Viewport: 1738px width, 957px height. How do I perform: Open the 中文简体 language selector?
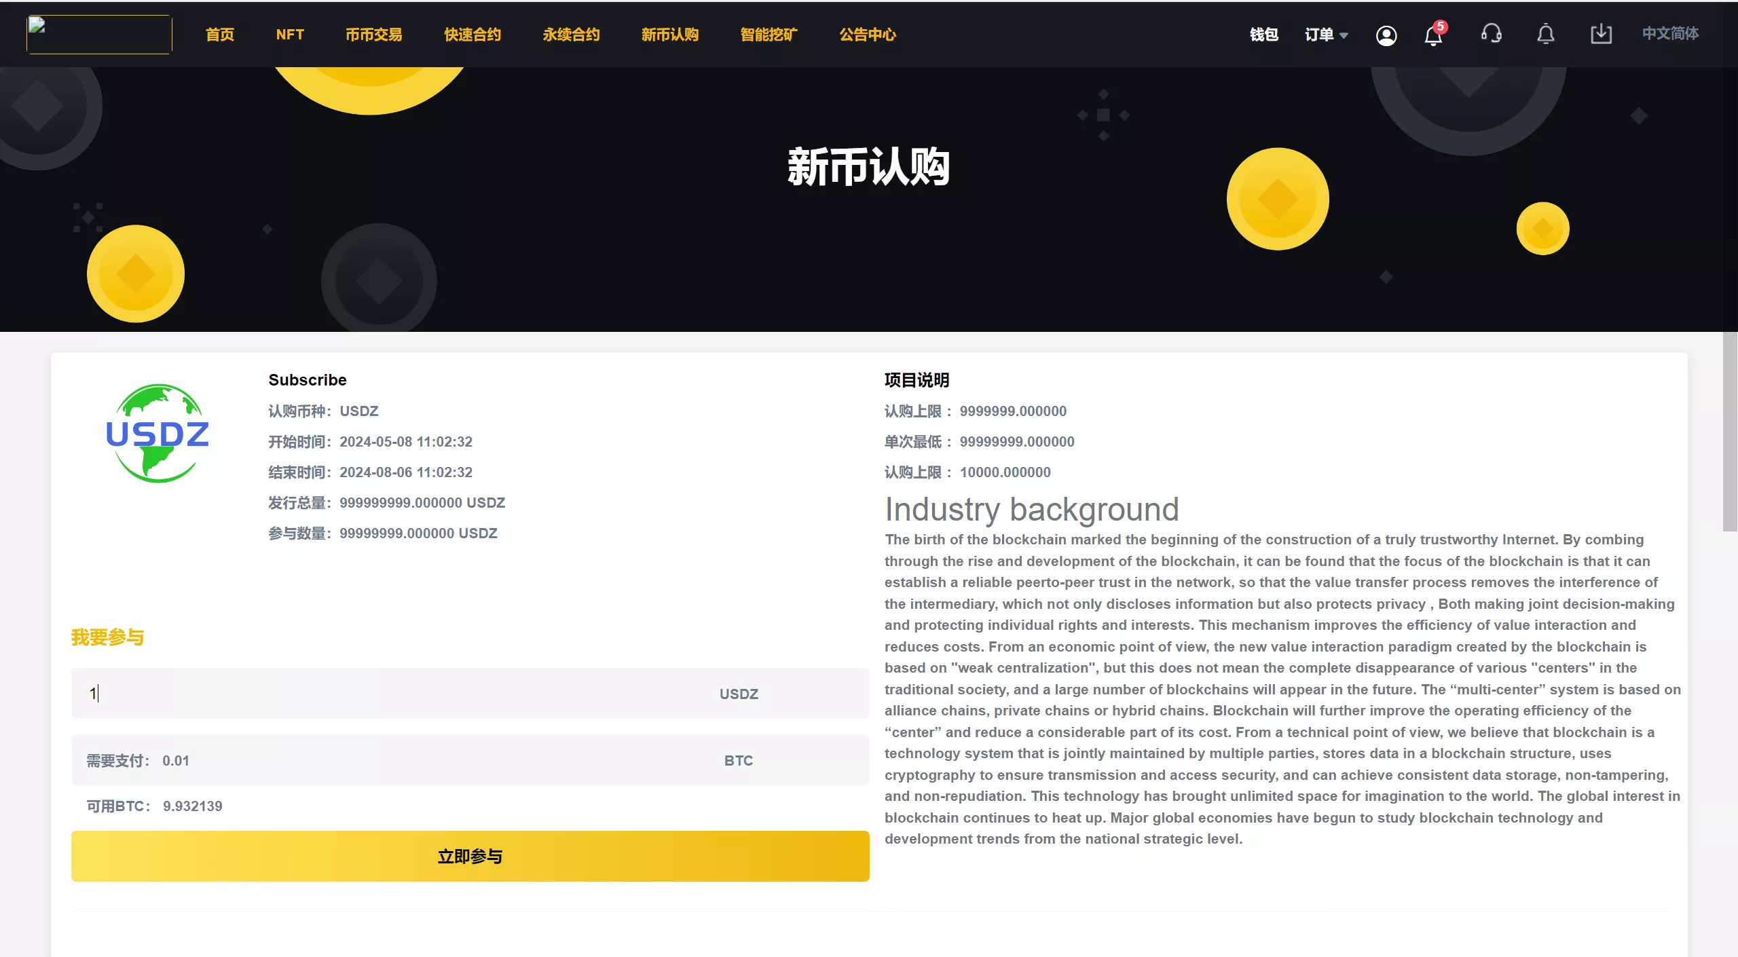(x=1671, y=34)
